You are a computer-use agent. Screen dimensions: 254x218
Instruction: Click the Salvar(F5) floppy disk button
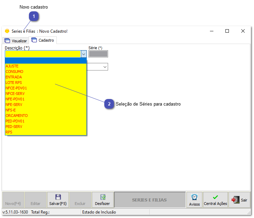click(x=58, y=200)
